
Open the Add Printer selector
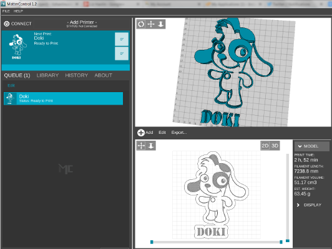(82, 24)
